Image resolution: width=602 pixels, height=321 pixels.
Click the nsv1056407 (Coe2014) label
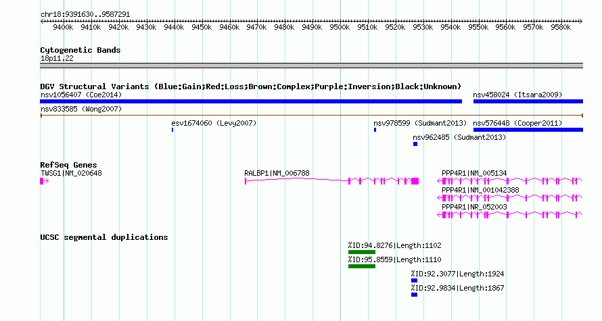pos(81,95)
